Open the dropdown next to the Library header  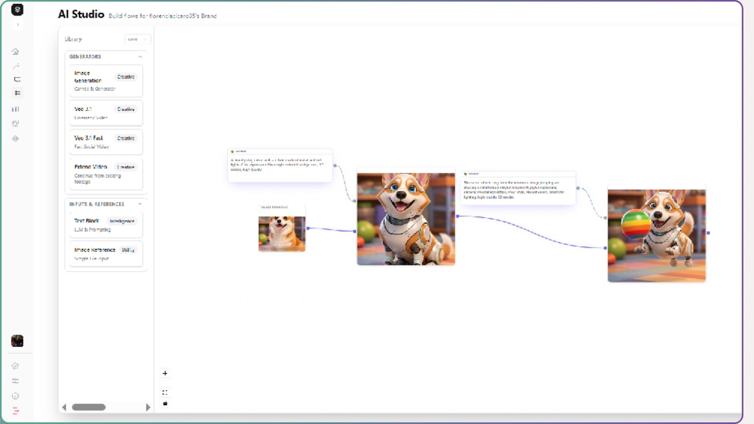(137, 39)
